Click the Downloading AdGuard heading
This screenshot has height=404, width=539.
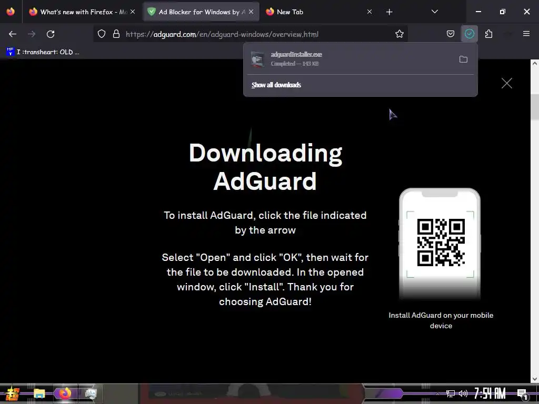[265, 167]
